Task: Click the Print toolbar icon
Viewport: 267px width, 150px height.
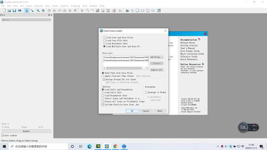Action: click(x=20, y=11)
